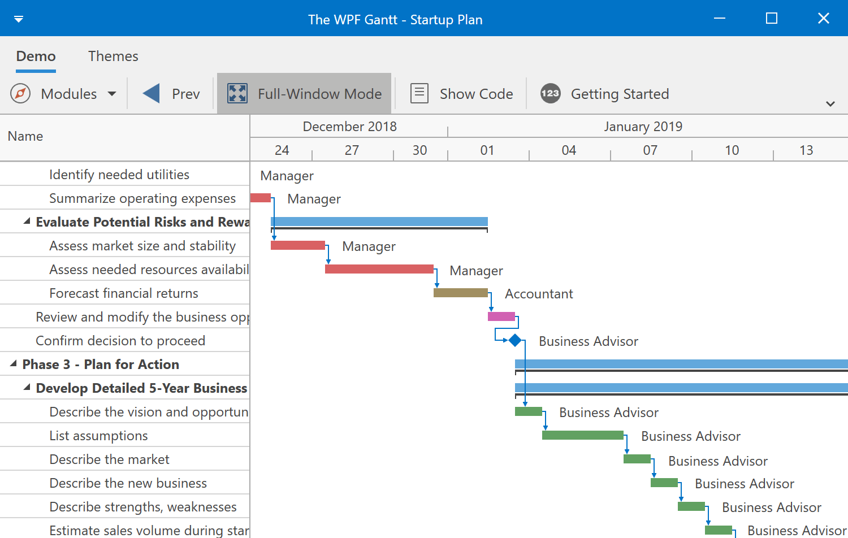Select the Demo tab
848x538 pixels.
click(x=36, y=56)
